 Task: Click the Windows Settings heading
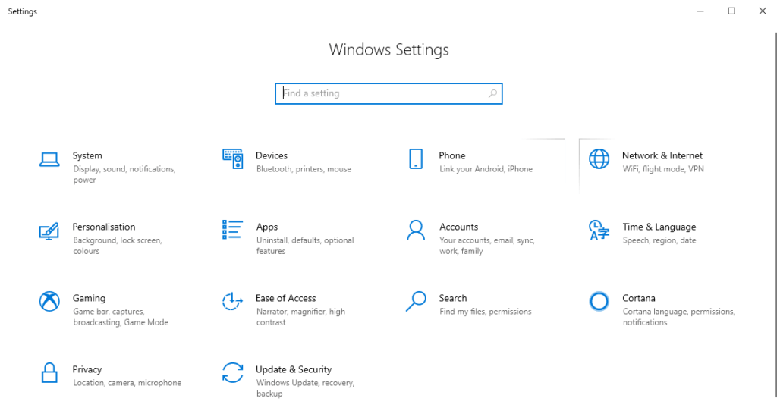pyautogui.click(x=389, y=49)
